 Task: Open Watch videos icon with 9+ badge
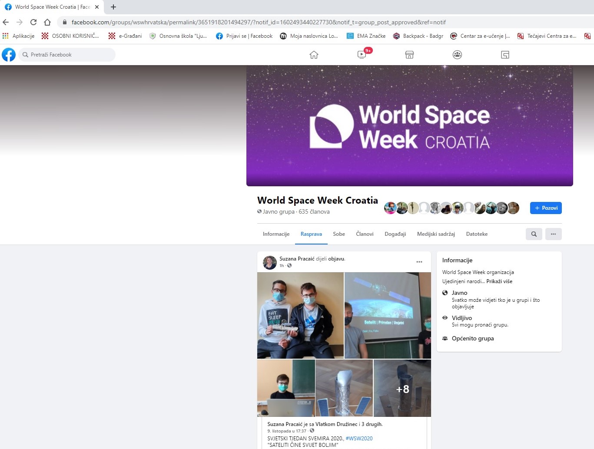pyautogui.click(x=362, y=55)
